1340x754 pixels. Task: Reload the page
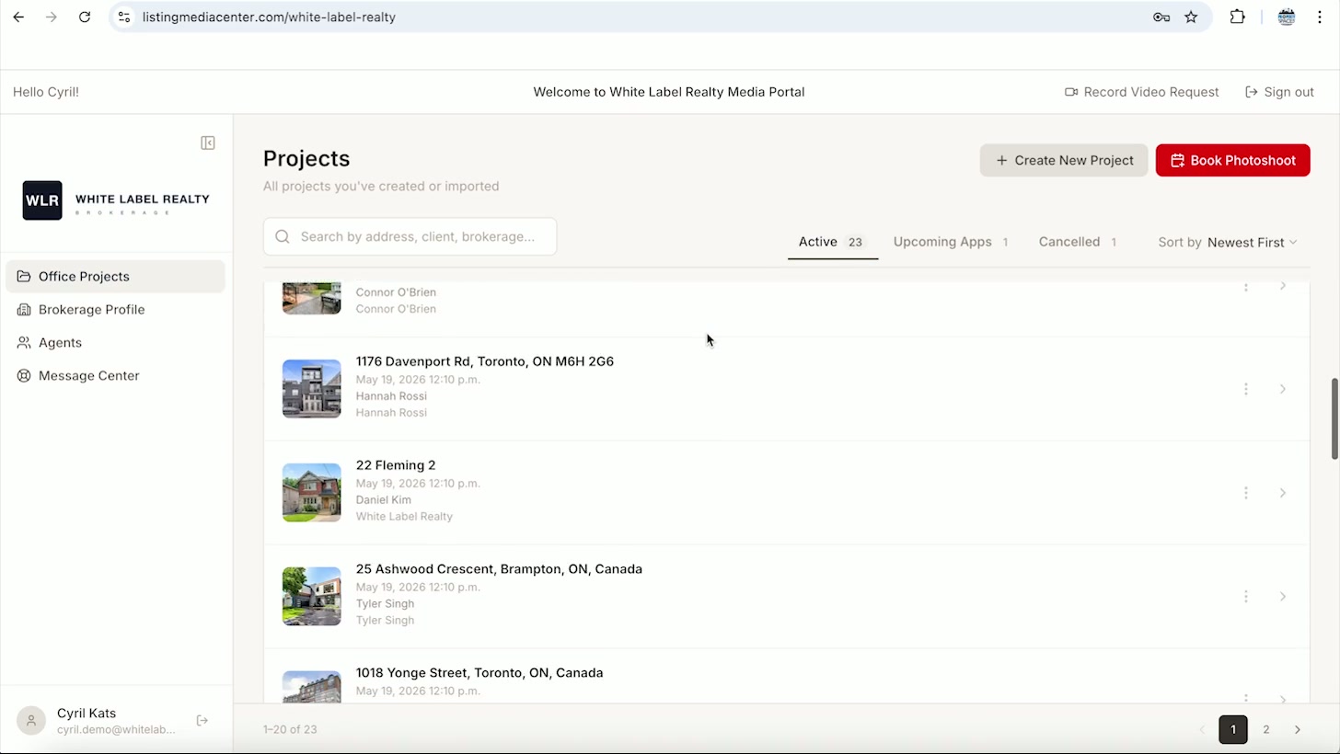pos(85,17)
